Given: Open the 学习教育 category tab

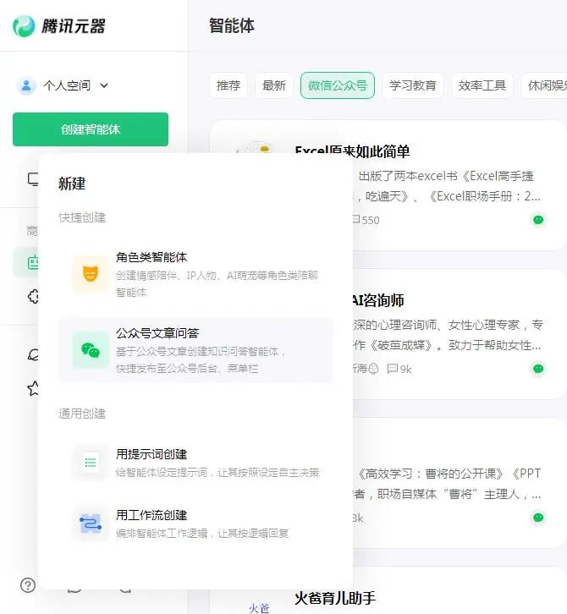Looking at the screenshot, I should (x=413, y=85).
